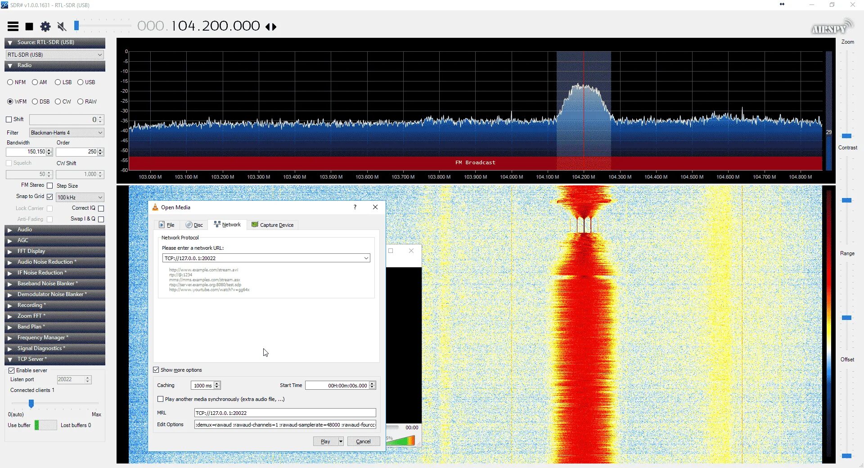Screen dimensions: 864x468
Task: Enable FM Stereo checkbox
Action: pyautogui.click(x=50, y=185)
